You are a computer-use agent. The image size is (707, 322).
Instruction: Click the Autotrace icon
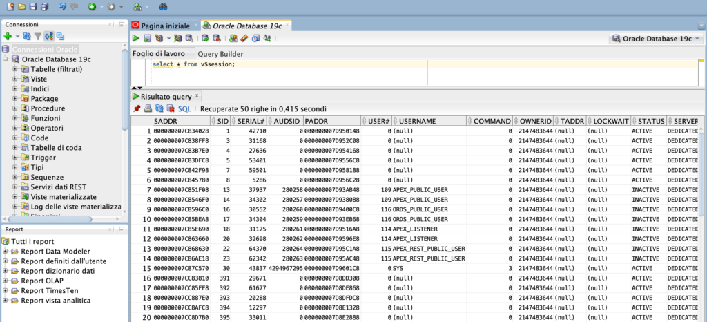177,38
